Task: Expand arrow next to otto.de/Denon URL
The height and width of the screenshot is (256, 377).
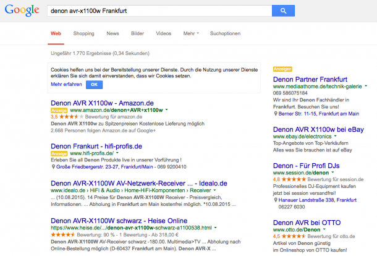Action: pyautogui.click(x=324, y=229)
